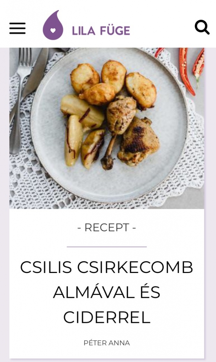216x362 pixels.
Task: Click the CSILIS CSIRKECOMB title line
Action: pos(107,267)
